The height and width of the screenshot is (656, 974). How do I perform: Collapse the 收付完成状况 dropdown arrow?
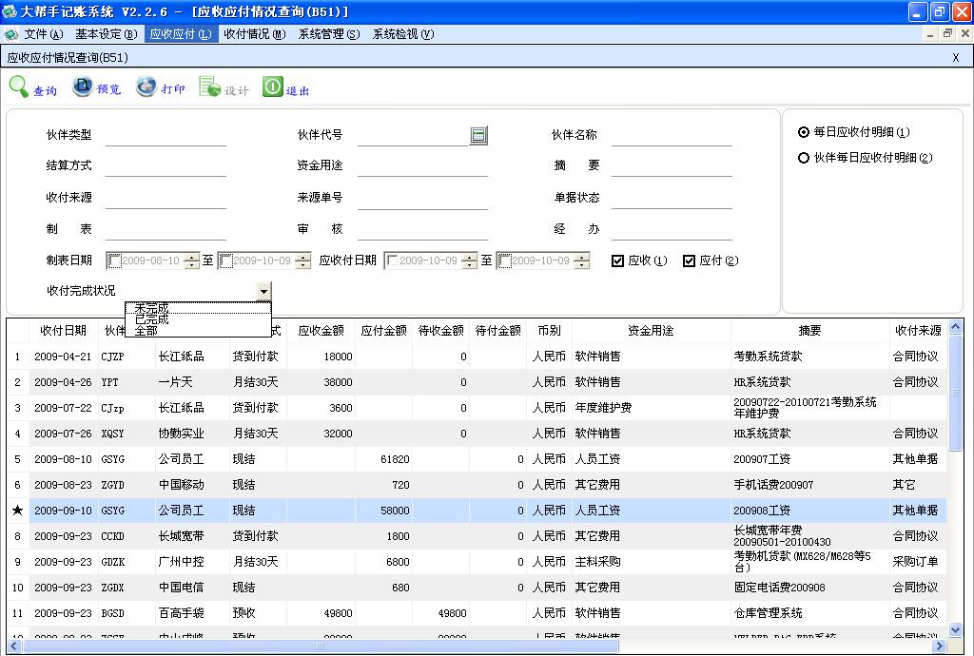(264, 291)
